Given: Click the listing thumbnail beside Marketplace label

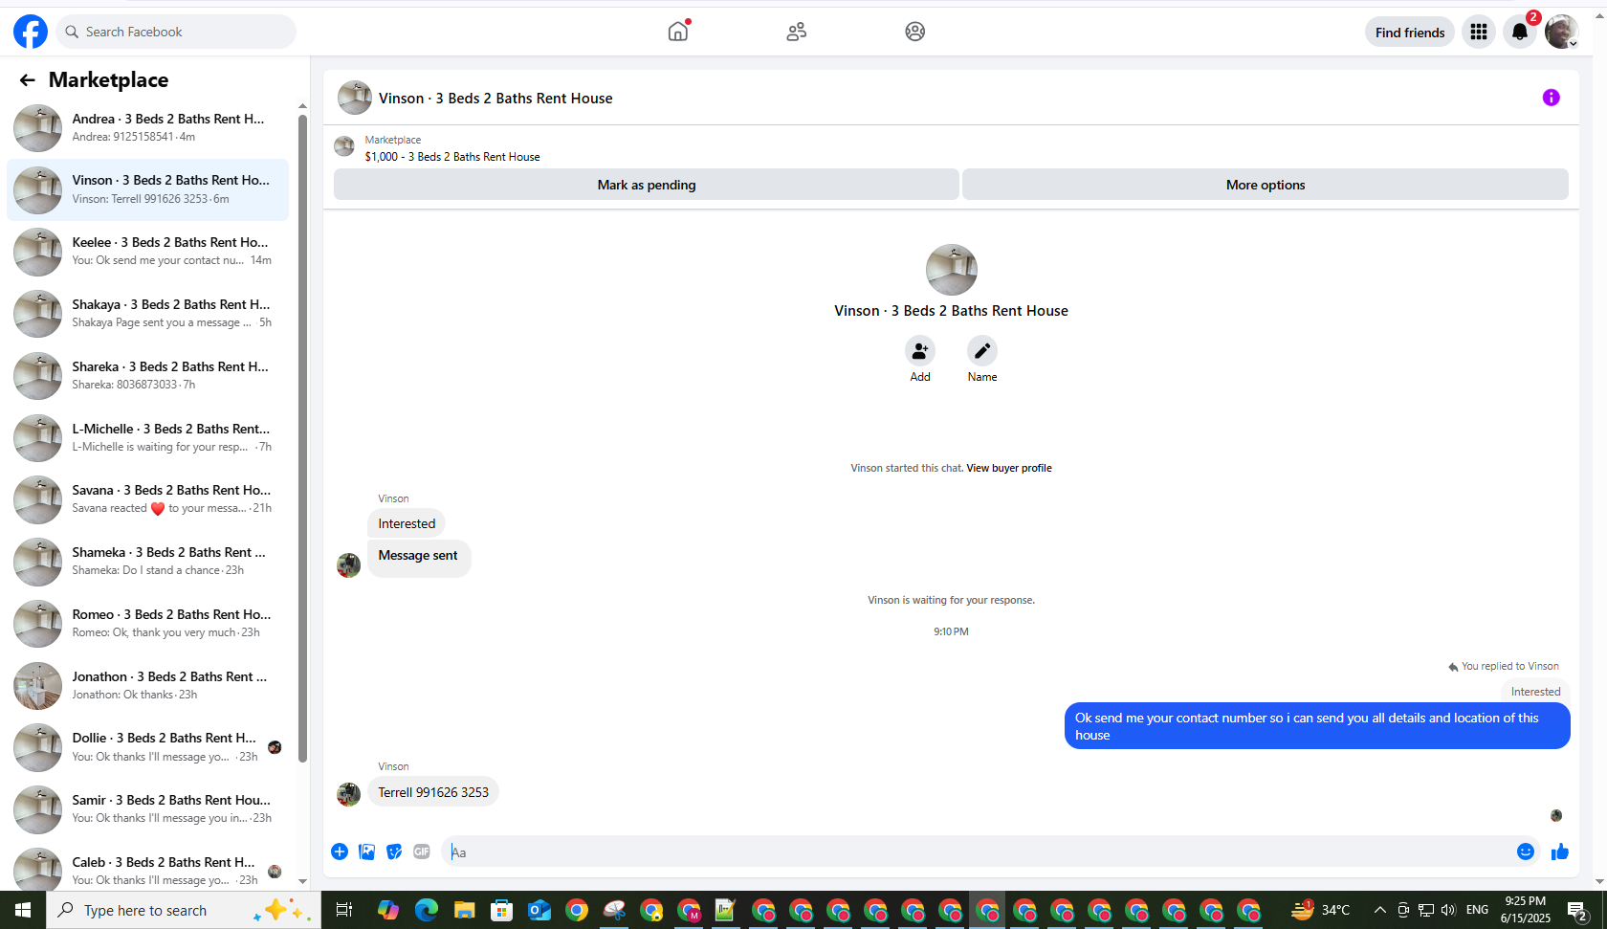Looking at the screenshot, I should (x=344, y=146).
